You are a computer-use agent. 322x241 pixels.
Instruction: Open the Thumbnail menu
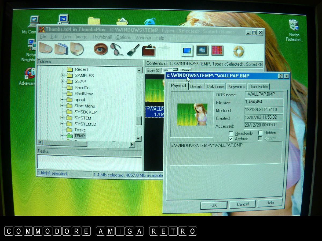pos(102,37)
